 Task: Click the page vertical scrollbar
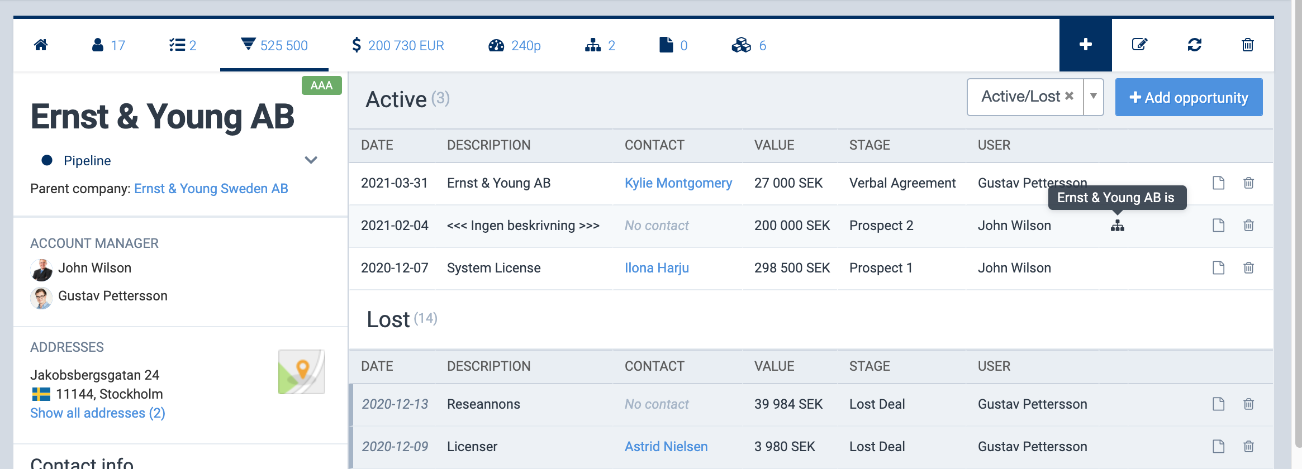click(1298, 223)
